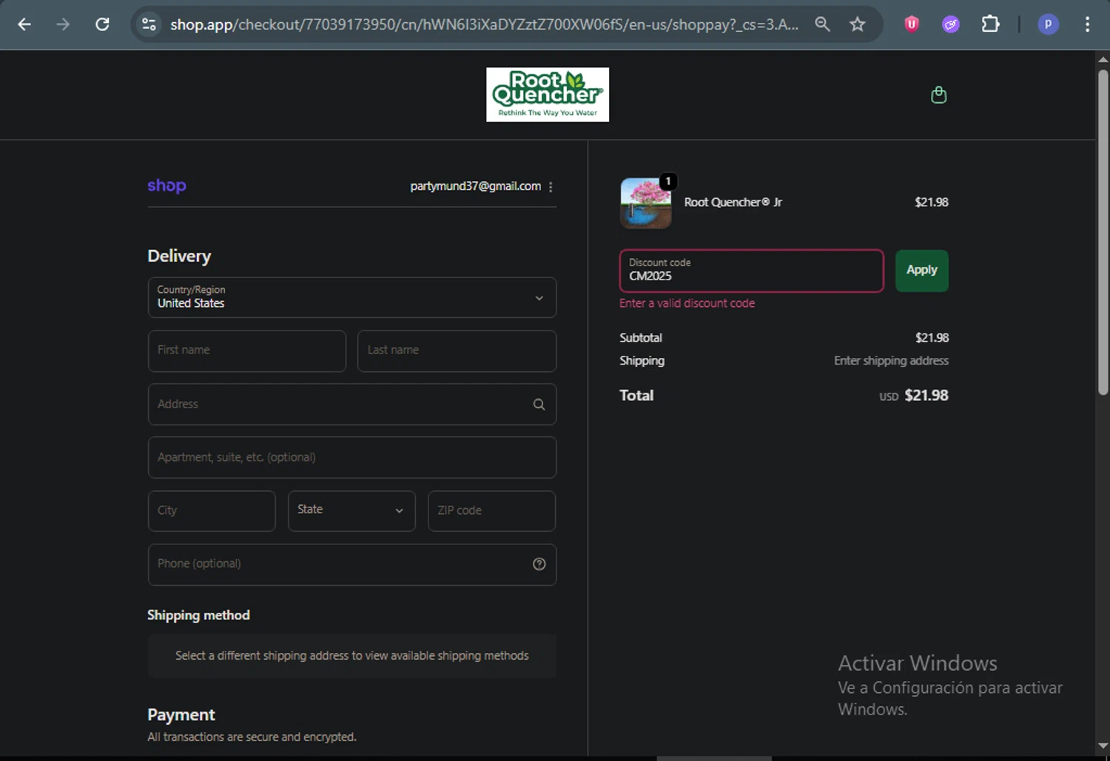Click the Shop logo

[166, 186]
